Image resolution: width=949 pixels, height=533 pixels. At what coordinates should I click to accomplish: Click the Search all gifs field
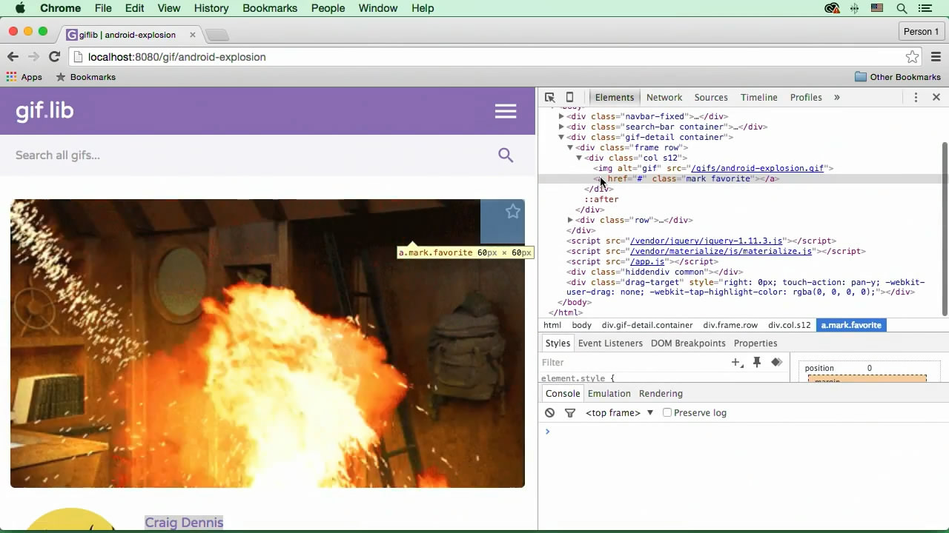[252, 155]
